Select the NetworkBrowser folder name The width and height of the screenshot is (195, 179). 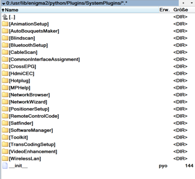[29, 95]
